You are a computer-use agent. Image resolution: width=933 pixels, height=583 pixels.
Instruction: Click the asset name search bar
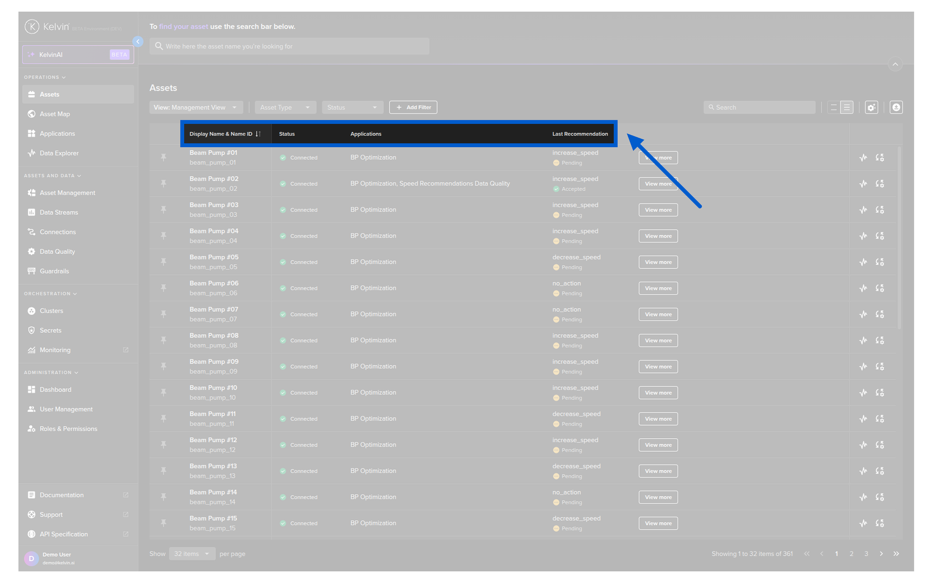click(290, 47)
